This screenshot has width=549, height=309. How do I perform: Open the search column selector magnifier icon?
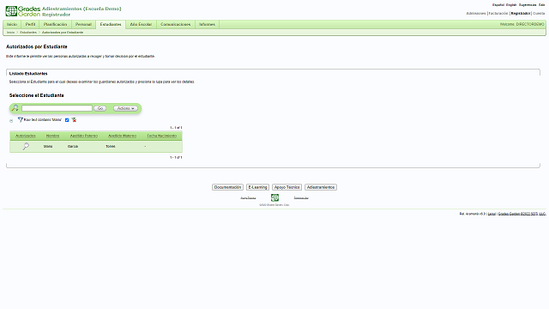15,108
